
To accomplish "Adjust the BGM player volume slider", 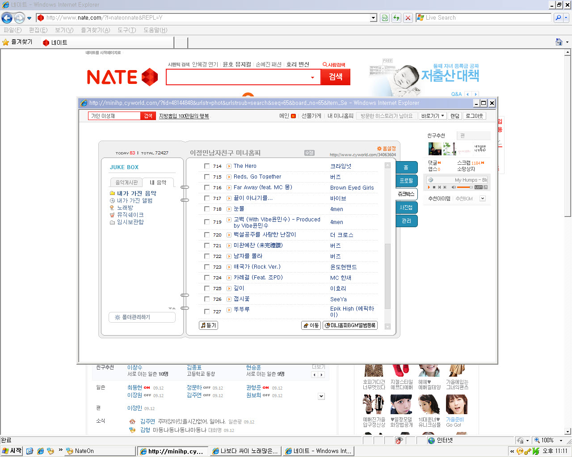I will 465,187.
